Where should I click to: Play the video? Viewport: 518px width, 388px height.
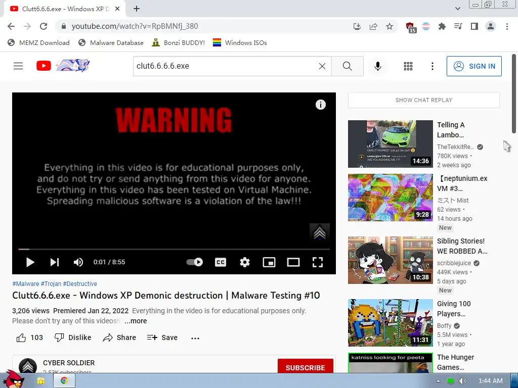[30, 262]
